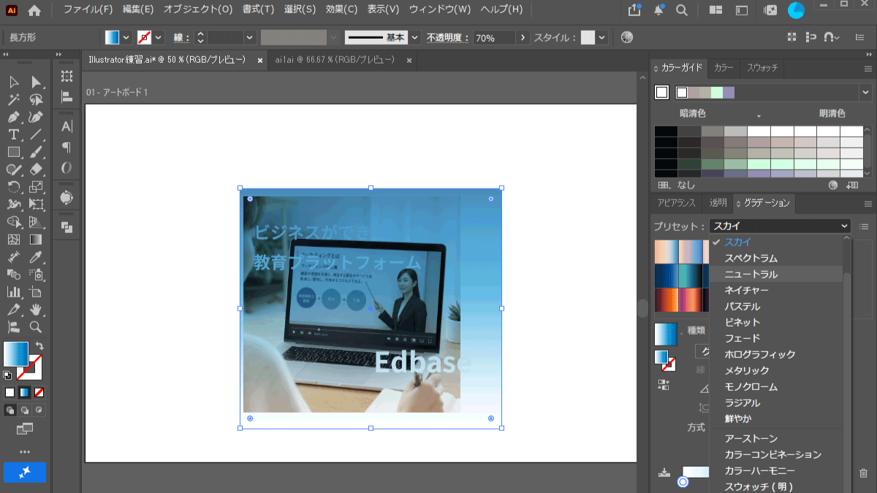The image size is (877, 493).
Task: Select the Zoom tool magnifier
Action: point(36,327)
